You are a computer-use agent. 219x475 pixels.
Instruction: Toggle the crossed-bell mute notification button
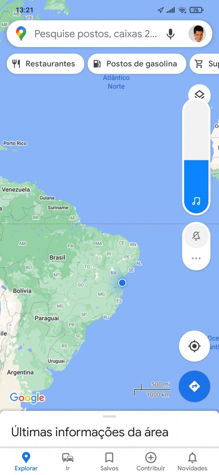(196, 236)
